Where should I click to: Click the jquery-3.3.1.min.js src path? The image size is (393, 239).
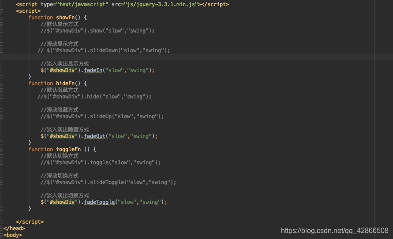pos(161,4)
